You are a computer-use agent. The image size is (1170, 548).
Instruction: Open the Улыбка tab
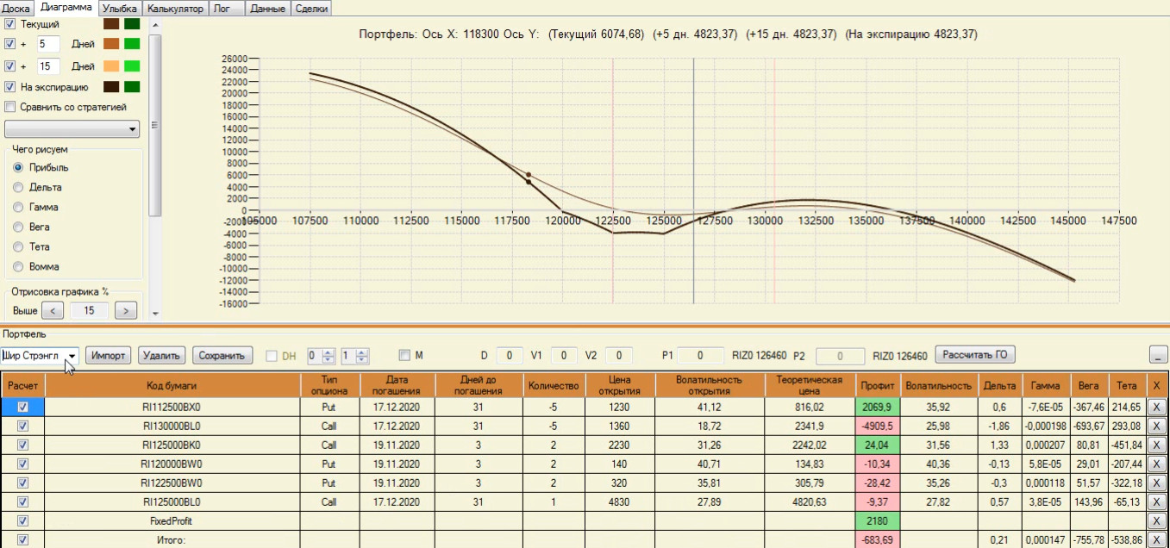point(120,8)
